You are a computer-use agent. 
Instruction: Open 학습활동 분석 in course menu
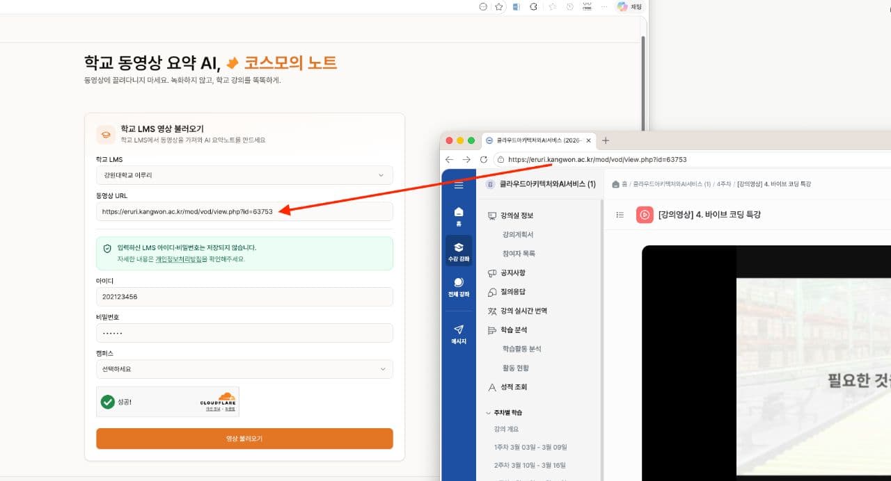(x=521, y=349)
